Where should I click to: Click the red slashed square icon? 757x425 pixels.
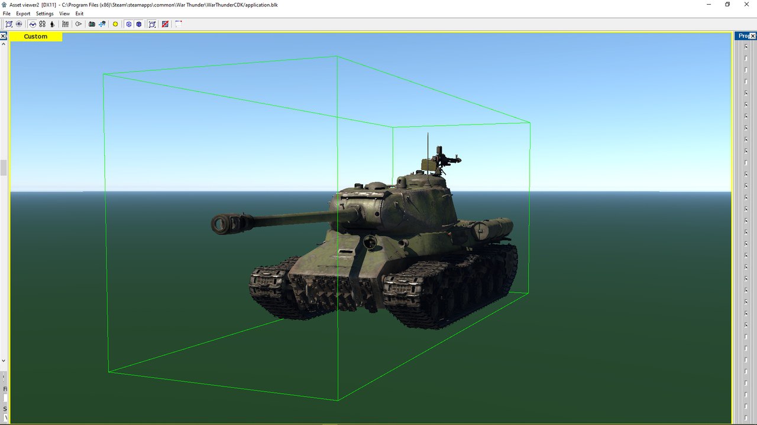coord(165,24)
